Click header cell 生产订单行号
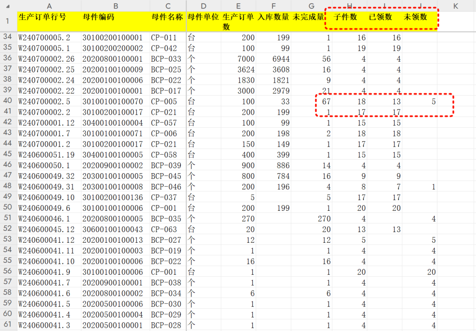This screenshot has width=476, height=331. (49, 21)
